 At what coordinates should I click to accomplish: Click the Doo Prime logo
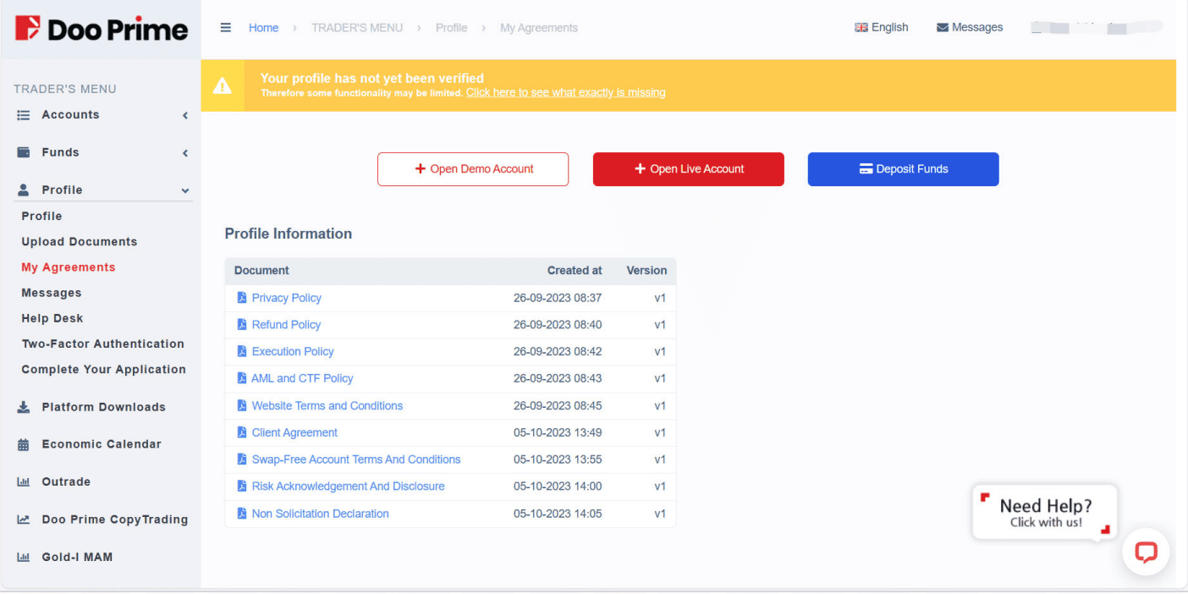pos(102,29)
